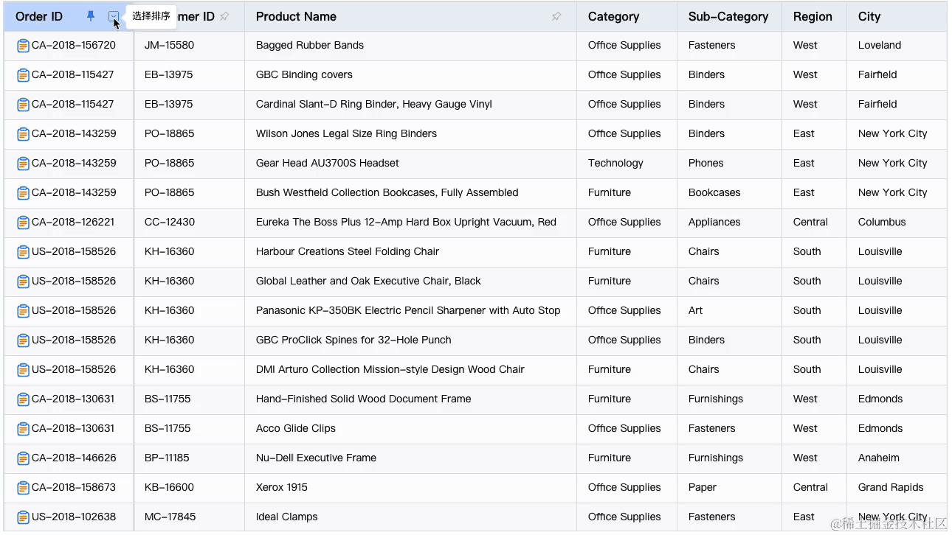Select the Category column header
The width and height of the screenshot is (952, 535).
click(x=613, y=16)
